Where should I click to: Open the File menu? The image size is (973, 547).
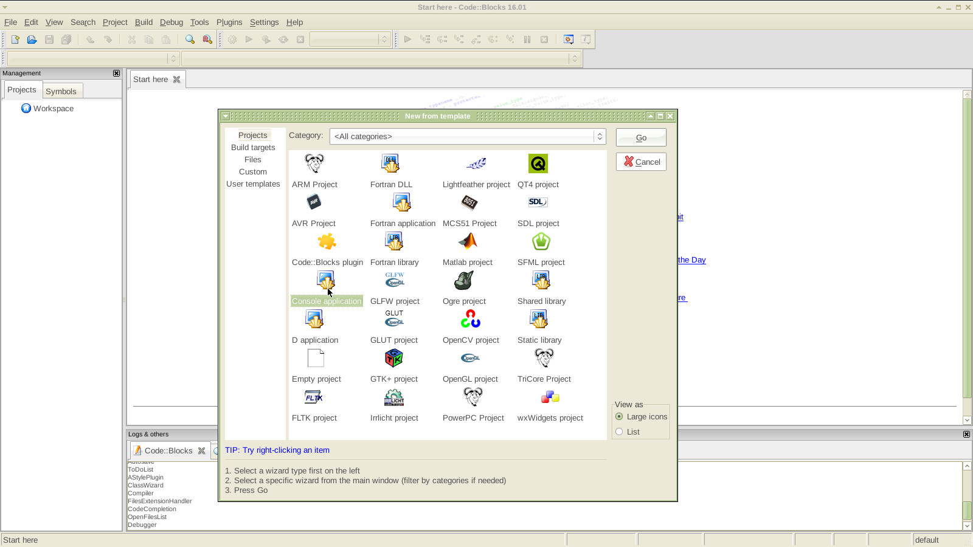coord(10,22)
